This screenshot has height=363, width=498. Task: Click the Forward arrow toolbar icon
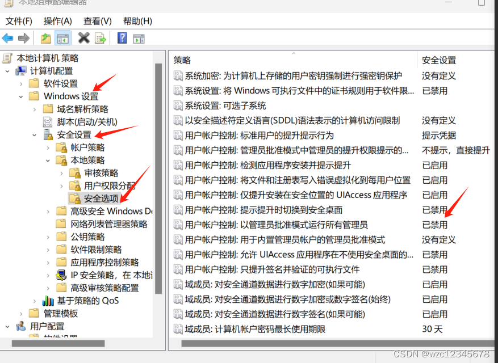point(24,39)
